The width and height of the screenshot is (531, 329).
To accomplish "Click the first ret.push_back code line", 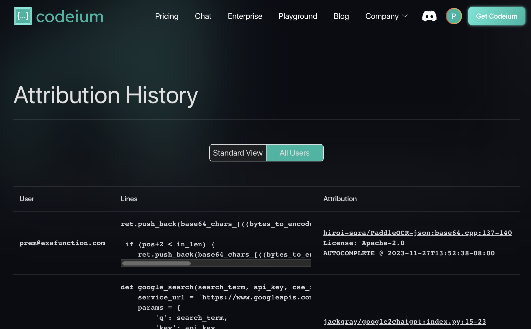I will pos(216,224).
